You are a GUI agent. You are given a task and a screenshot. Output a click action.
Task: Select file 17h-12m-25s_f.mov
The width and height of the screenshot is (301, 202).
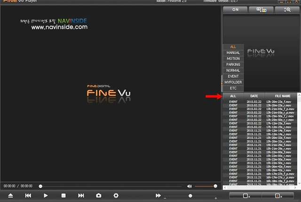pyautogui.click(x=260, y=123)
